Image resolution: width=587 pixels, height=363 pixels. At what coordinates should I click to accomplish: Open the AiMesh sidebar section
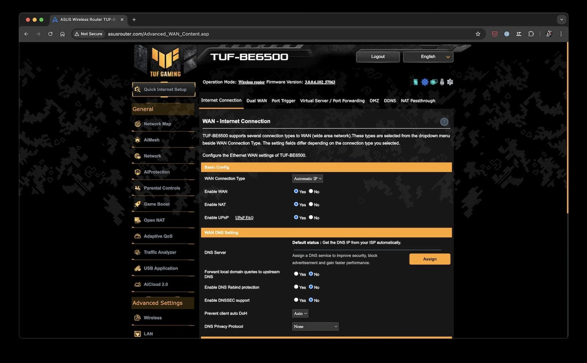pos(163,140)
